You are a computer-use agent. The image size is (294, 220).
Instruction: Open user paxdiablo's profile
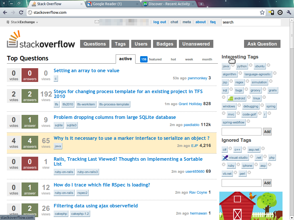192,125
